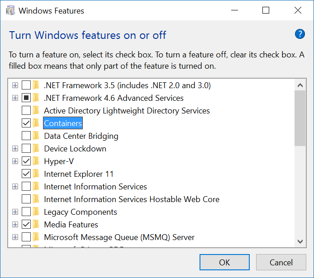Select Internet Information Services Hostable Web Core label
The width and height of the screenshot is (314, 278).
(132, 199)
